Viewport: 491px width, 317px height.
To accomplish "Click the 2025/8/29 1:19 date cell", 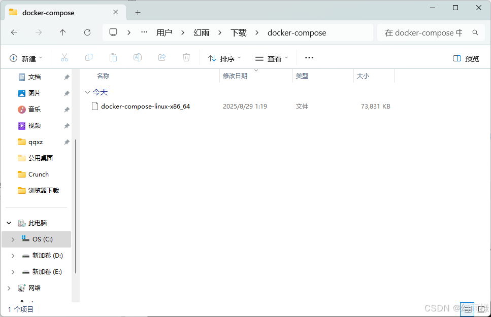I will point(245,107).
